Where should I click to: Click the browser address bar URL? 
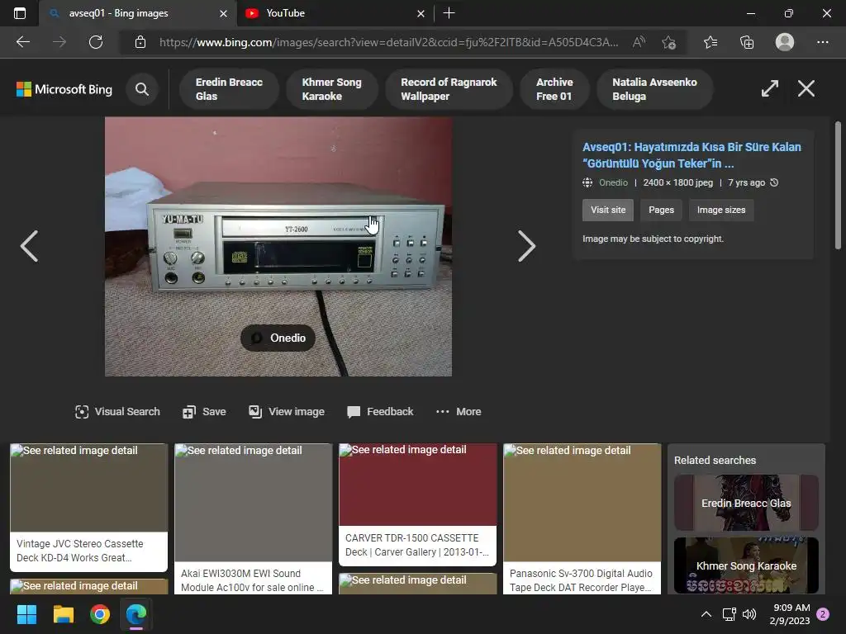[388, 42]
